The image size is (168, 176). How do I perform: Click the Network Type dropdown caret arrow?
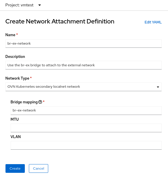[158, 87]
